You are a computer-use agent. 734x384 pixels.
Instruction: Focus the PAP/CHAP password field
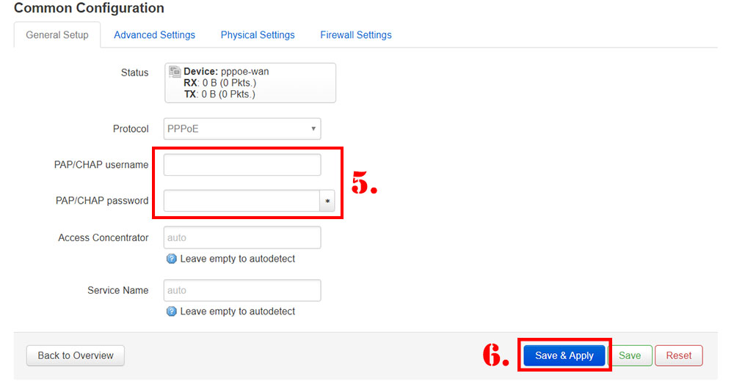point(241,201)
